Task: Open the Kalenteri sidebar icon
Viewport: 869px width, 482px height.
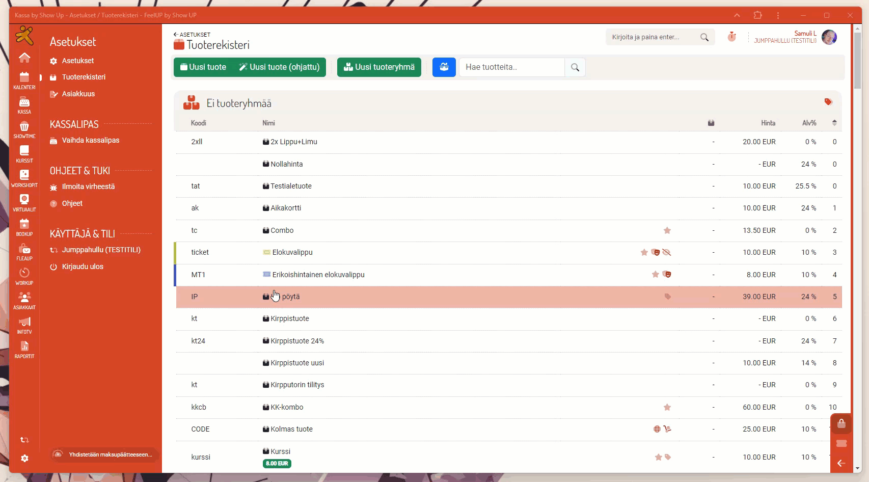Action: click(x=24, y=80)
